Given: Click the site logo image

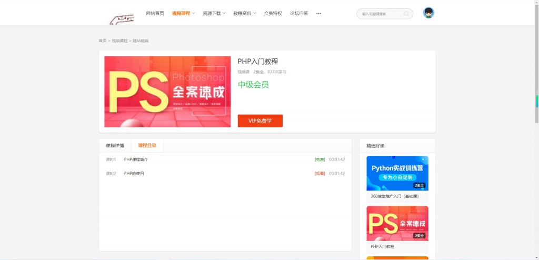Looking at the screenshot, I should point(122,19).
